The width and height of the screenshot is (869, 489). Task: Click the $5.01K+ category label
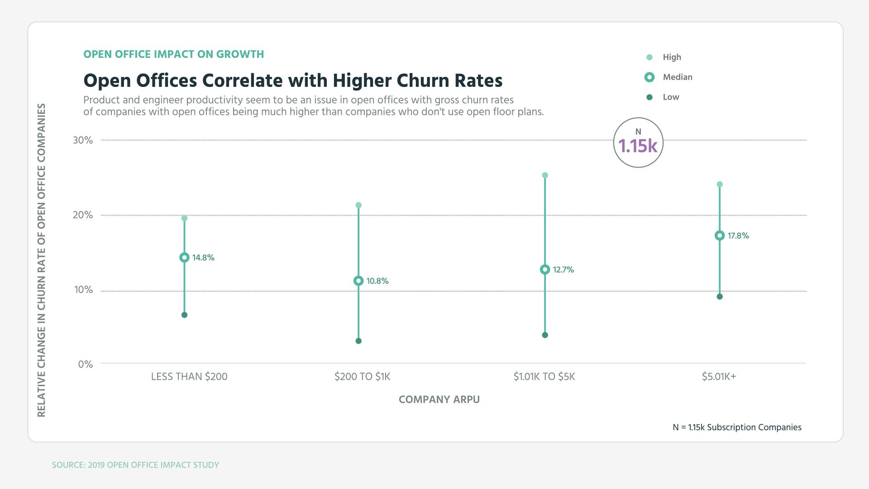pyautogui.click(x=719, y=377)
